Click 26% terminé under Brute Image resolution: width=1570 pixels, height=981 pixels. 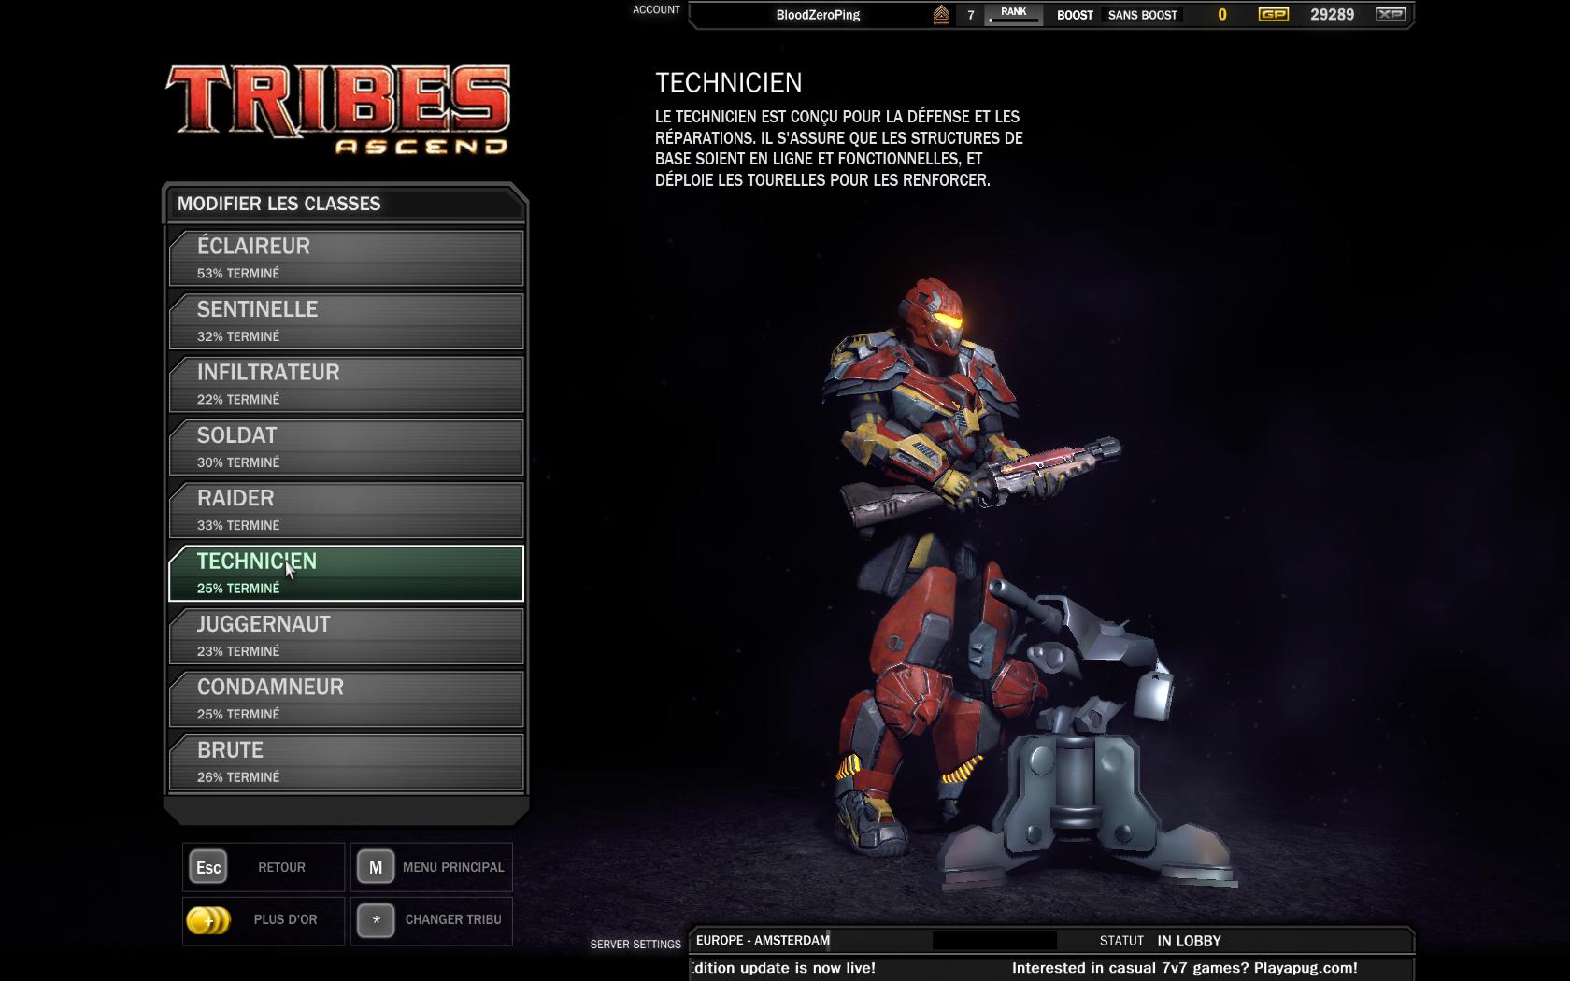(x=237, y=777)
